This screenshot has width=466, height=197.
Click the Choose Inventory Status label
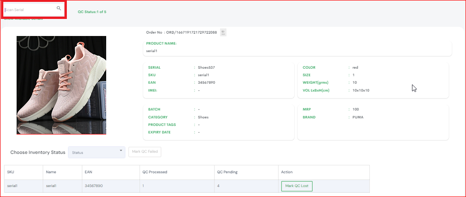[x=38, y=152]
